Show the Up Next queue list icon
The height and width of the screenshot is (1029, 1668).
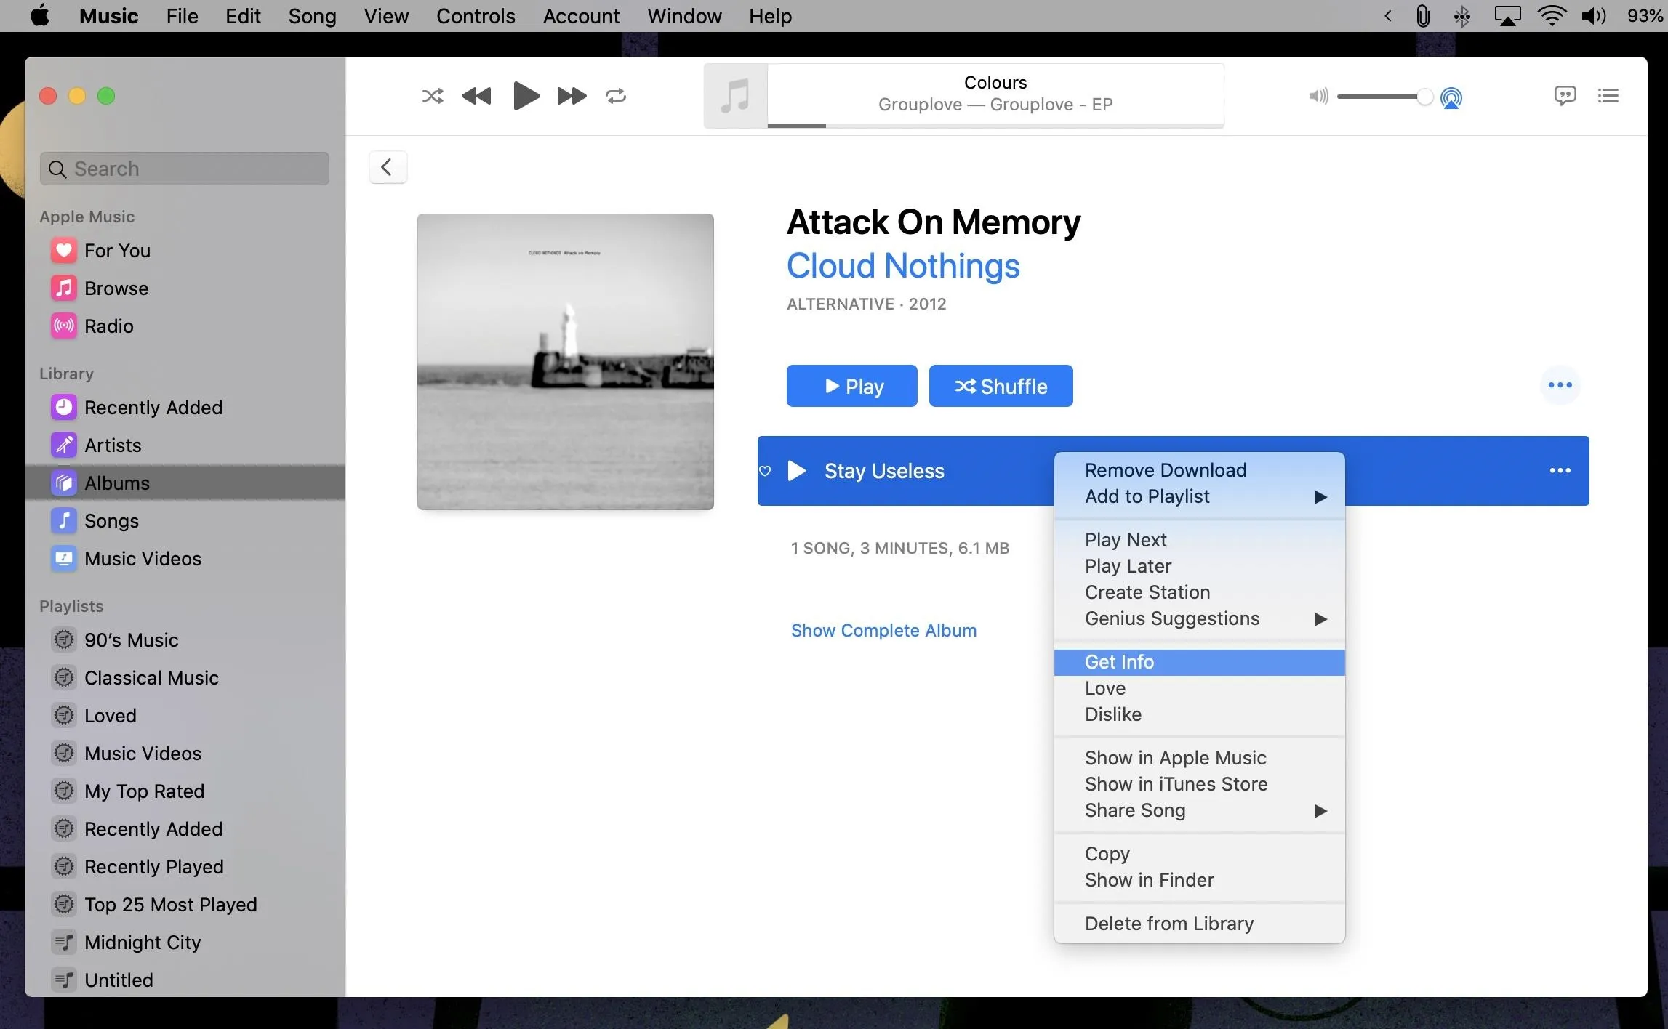pyautogui.click(x=1608, y=95)
